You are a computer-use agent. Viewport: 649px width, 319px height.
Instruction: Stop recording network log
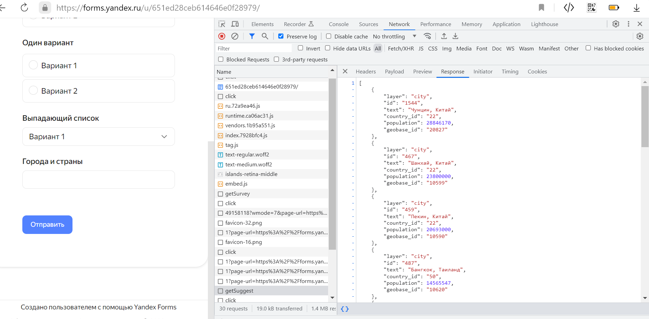tap(222, 36)
